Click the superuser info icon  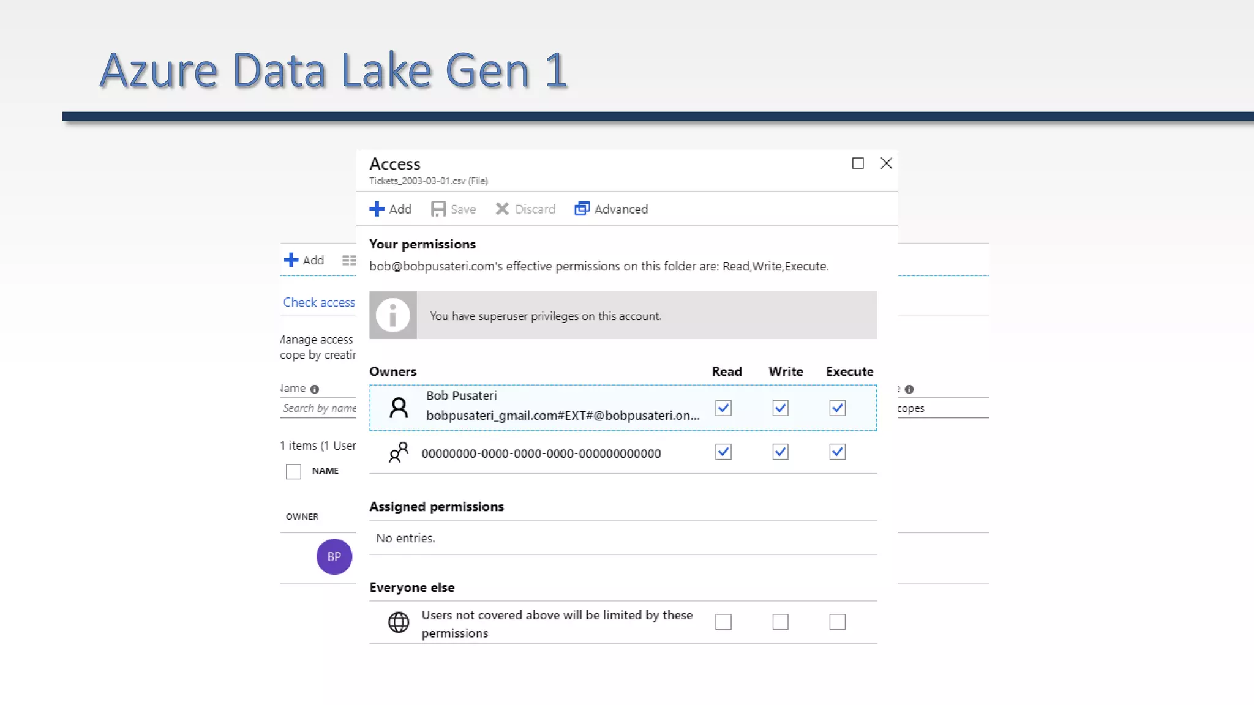coord(393,316)
